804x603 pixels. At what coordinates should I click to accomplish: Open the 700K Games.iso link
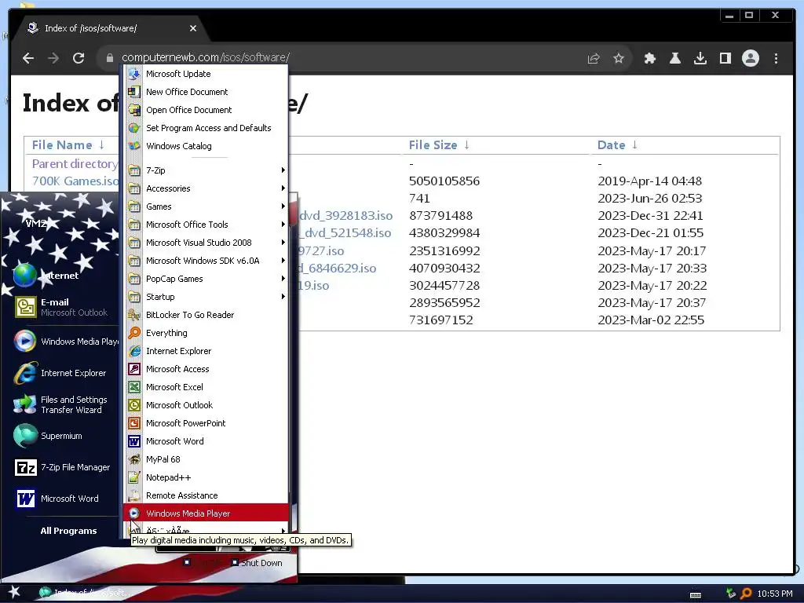75,181
